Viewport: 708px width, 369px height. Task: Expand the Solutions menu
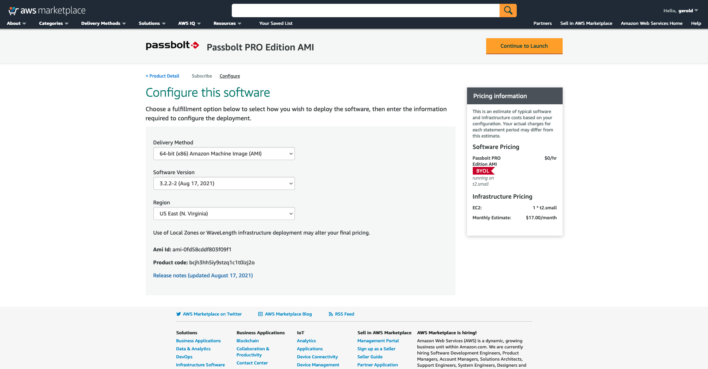pos(152,23)
